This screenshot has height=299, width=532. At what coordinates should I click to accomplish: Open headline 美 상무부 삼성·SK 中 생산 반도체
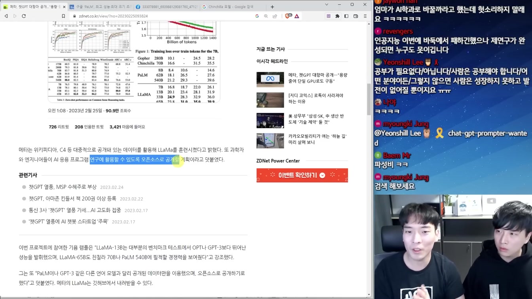pos(316,119)
